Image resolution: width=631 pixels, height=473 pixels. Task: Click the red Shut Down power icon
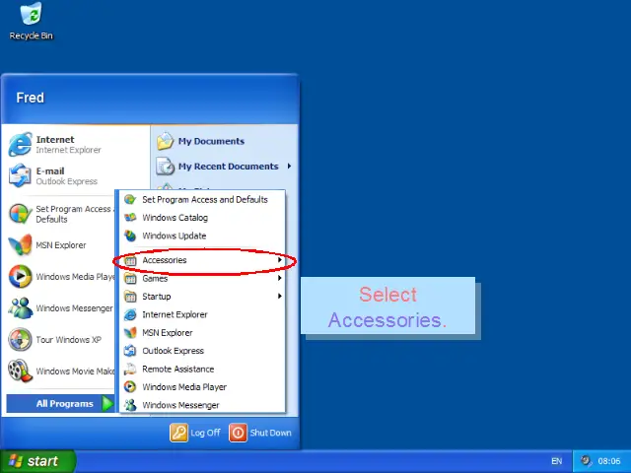(238, 433)
